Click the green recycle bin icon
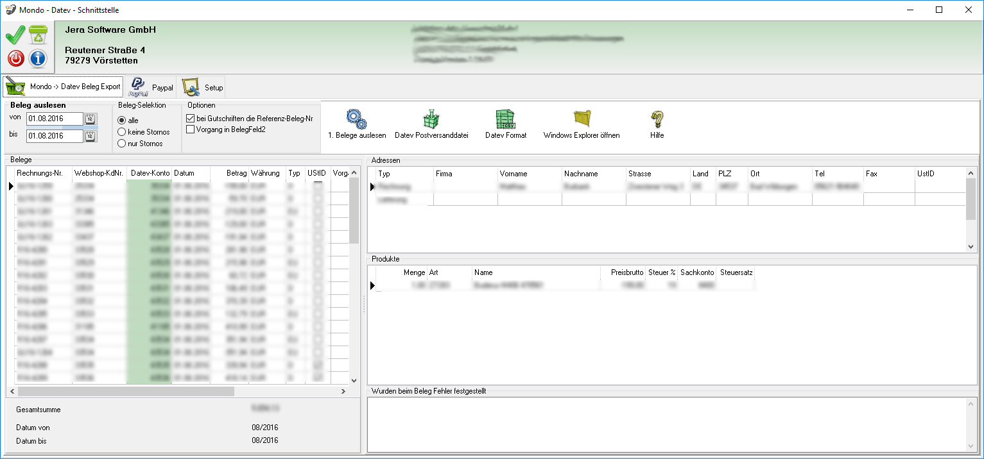Image resolution: width=984 pixels, height=459 pixels. click(39, 35)
